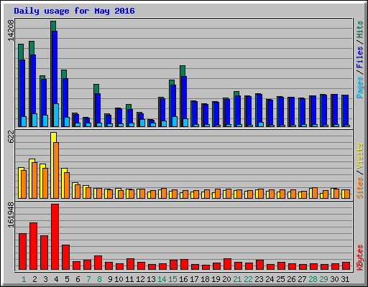Screen dimensions: 368x287
Task: Click the red KBytes bar for day 4
Action: 55,237
